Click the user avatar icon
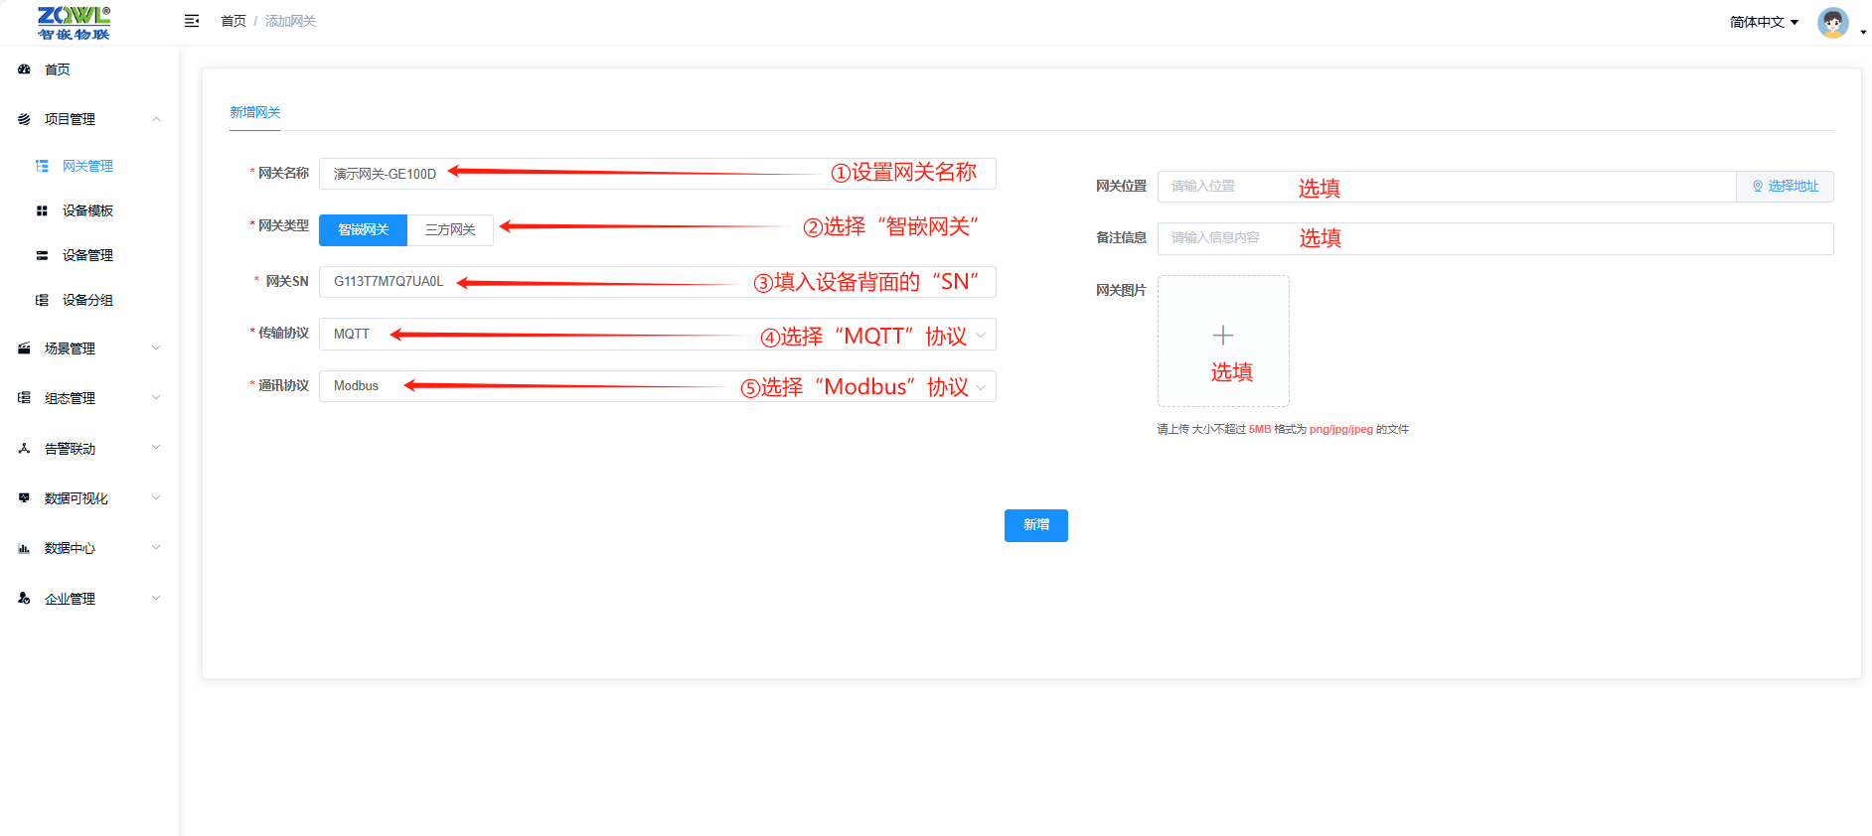Screen dimensions: 1872x836 point(1832,22)
